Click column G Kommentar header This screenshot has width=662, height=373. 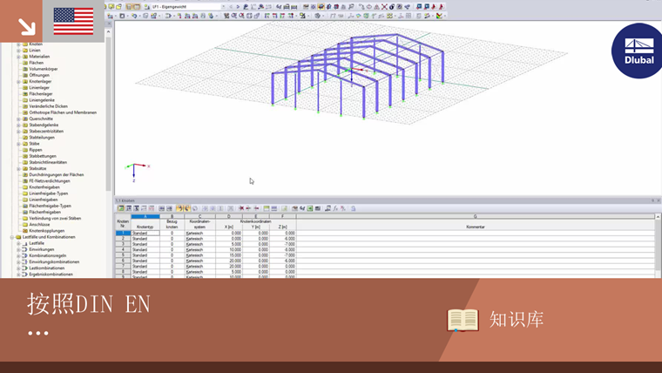coord(475,216)
